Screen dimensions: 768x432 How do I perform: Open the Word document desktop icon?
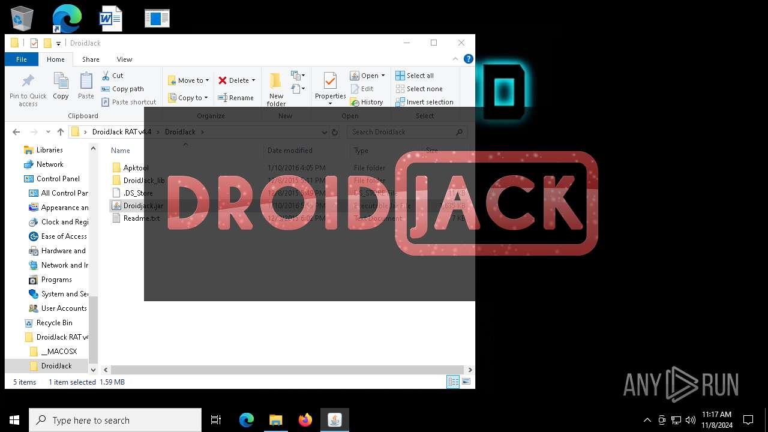point(111,19)
